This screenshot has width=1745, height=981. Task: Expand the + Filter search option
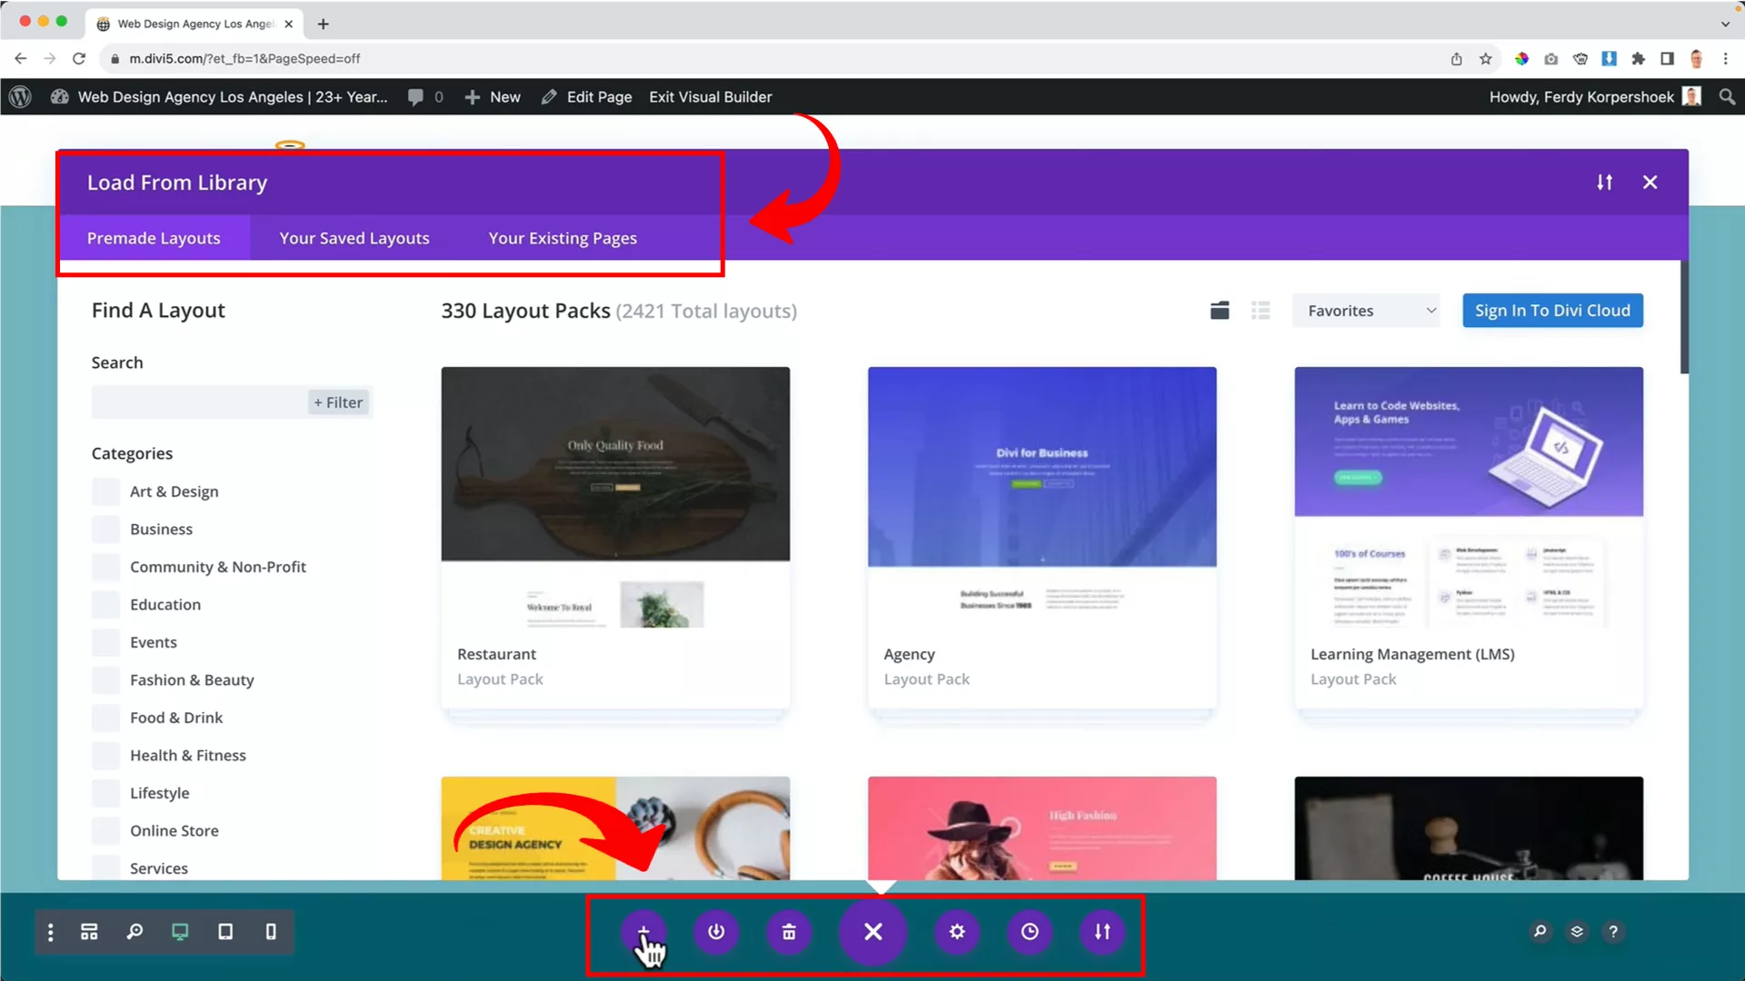338,402
